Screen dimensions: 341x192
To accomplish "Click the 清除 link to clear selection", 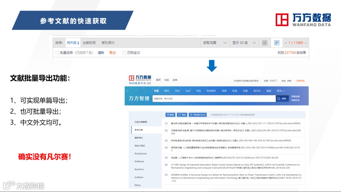I will pyautogui.click(x=101, y=53).
